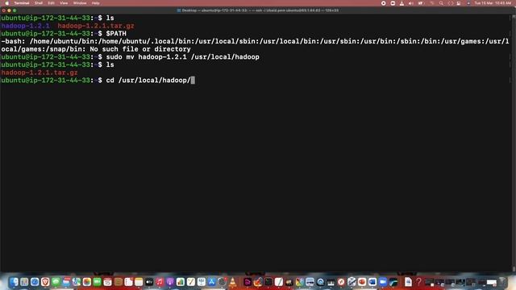Zoom the Terminal window with green button

pos(15,10)
